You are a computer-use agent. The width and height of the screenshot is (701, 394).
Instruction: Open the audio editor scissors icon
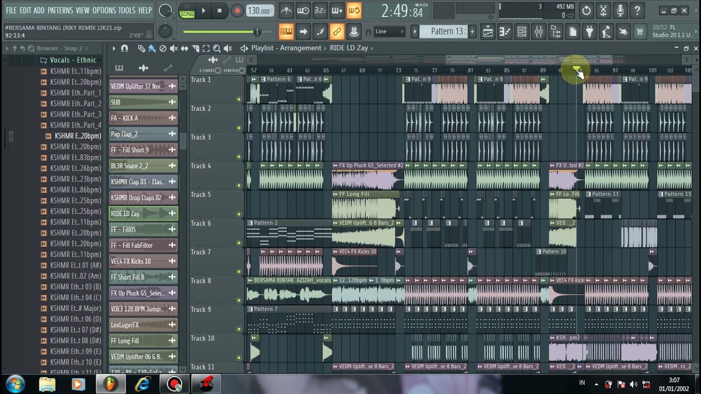click(604, 10)
